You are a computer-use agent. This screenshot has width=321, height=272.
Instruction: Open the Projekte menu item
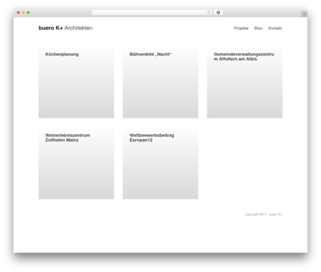(x=241, y=28)
